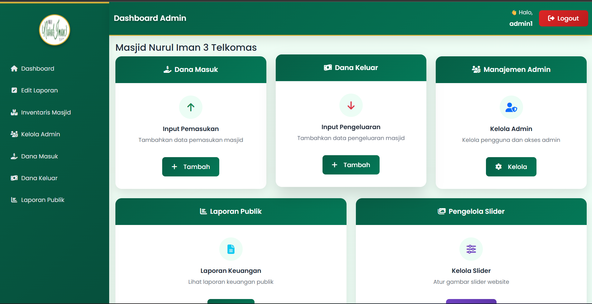The width and height of the screenshot is (592, 304).
Task: Click the home icon beside Dashboard
Action: [14, 68]
